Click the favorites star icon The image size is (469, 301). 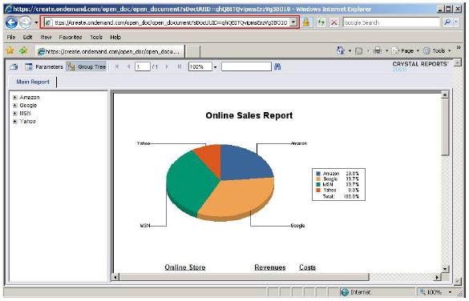pyautogui.click(x=10, y=50)
